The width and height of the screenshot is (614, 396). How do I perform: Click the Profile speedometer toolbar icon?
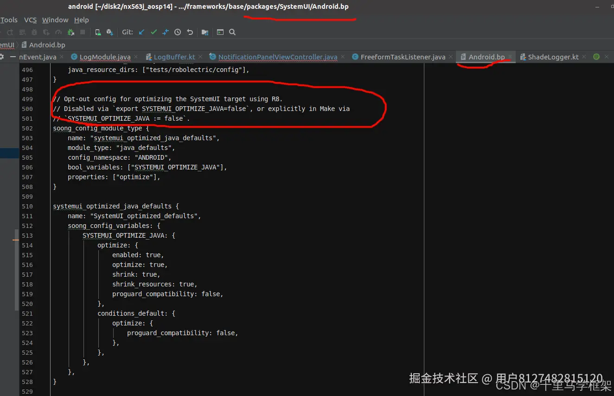[58, 32]
